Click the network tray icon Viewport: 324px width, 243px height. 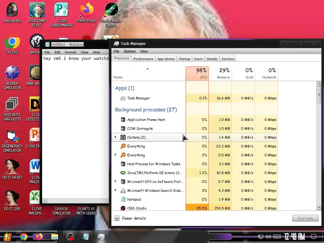coord(261,237)
